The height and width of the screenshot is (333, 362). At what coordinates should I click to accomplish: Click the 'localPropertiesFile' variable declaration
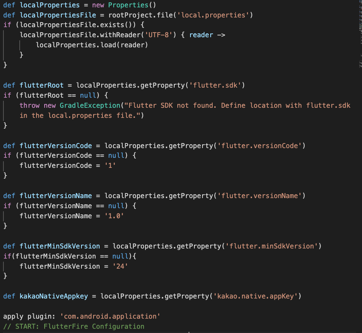(x=58, y=15)
